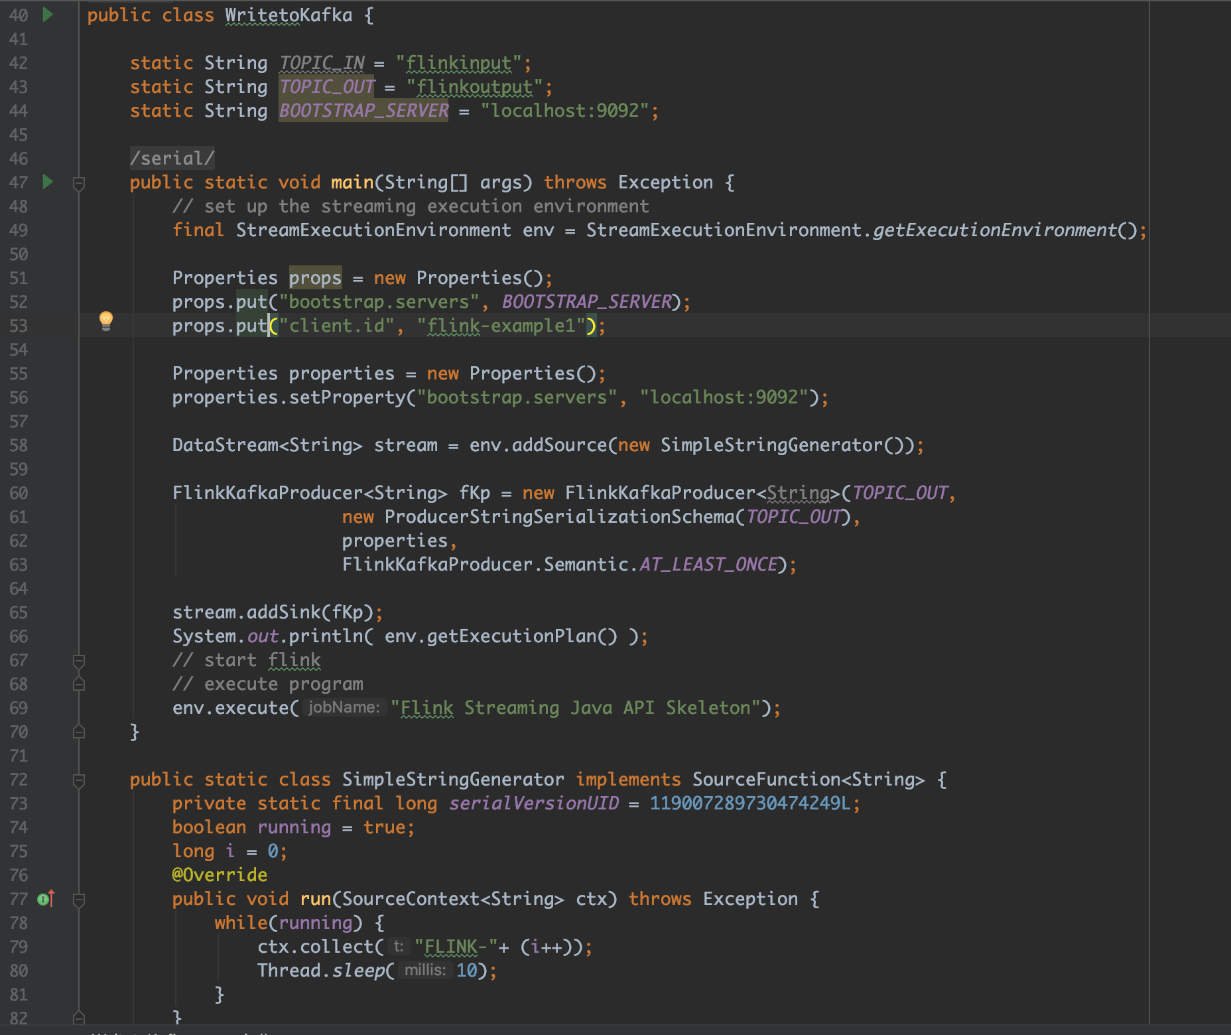Click the highlighted props variable on line 51

coord(315,278)
